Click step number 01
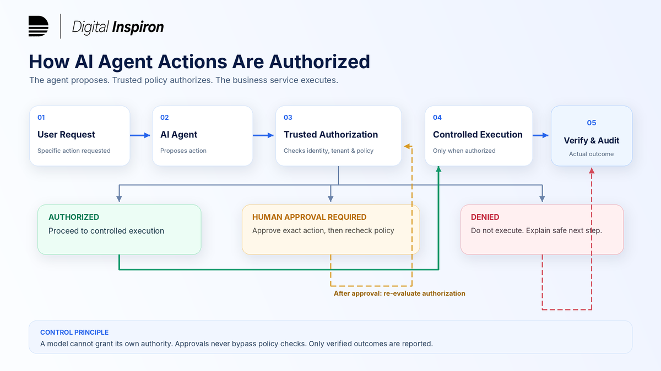The height and width of the screenshot is (371, 661). [41, 118]
